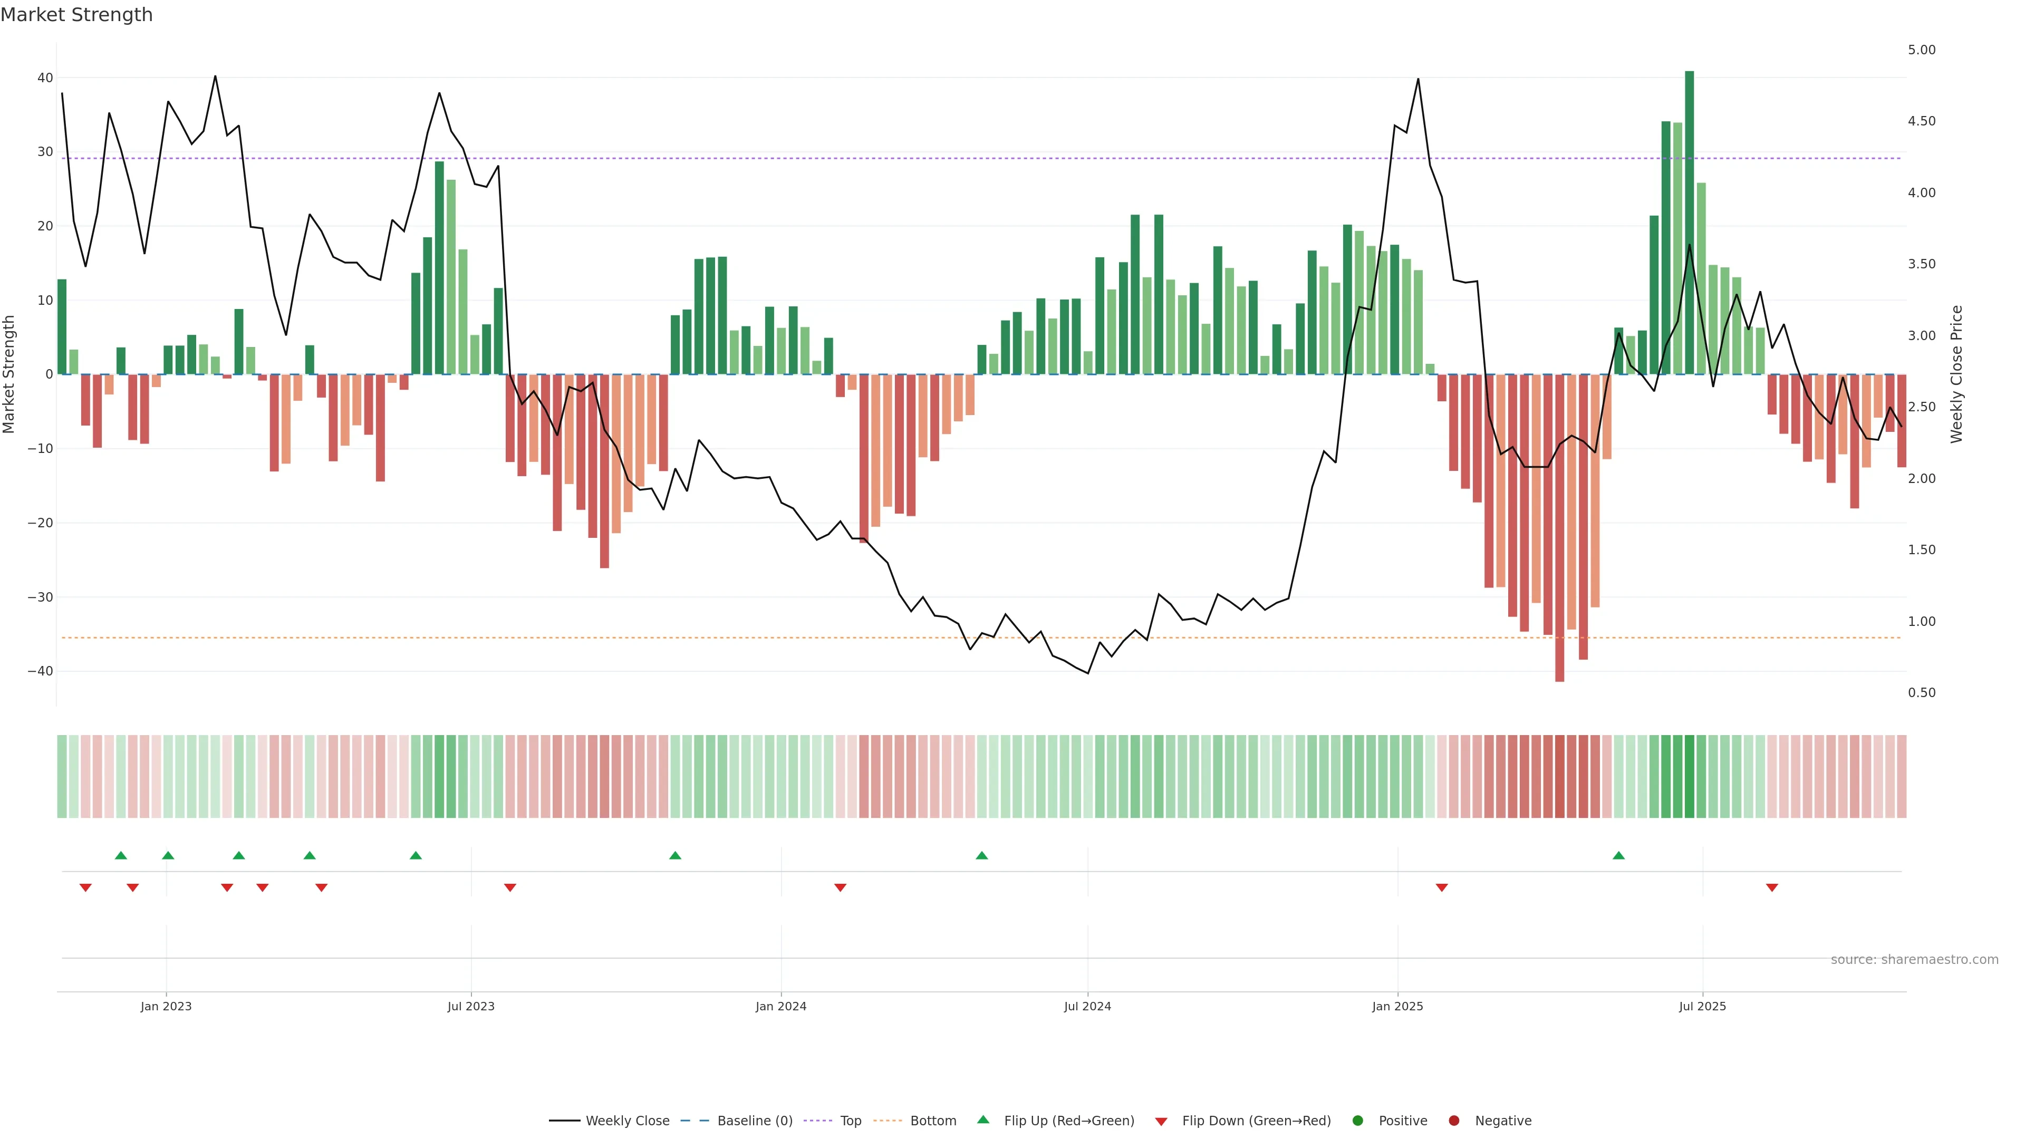Select the leftmost red flip-down triangle marker
The height and width of the screenshot is (1139, 2025).
85,887
